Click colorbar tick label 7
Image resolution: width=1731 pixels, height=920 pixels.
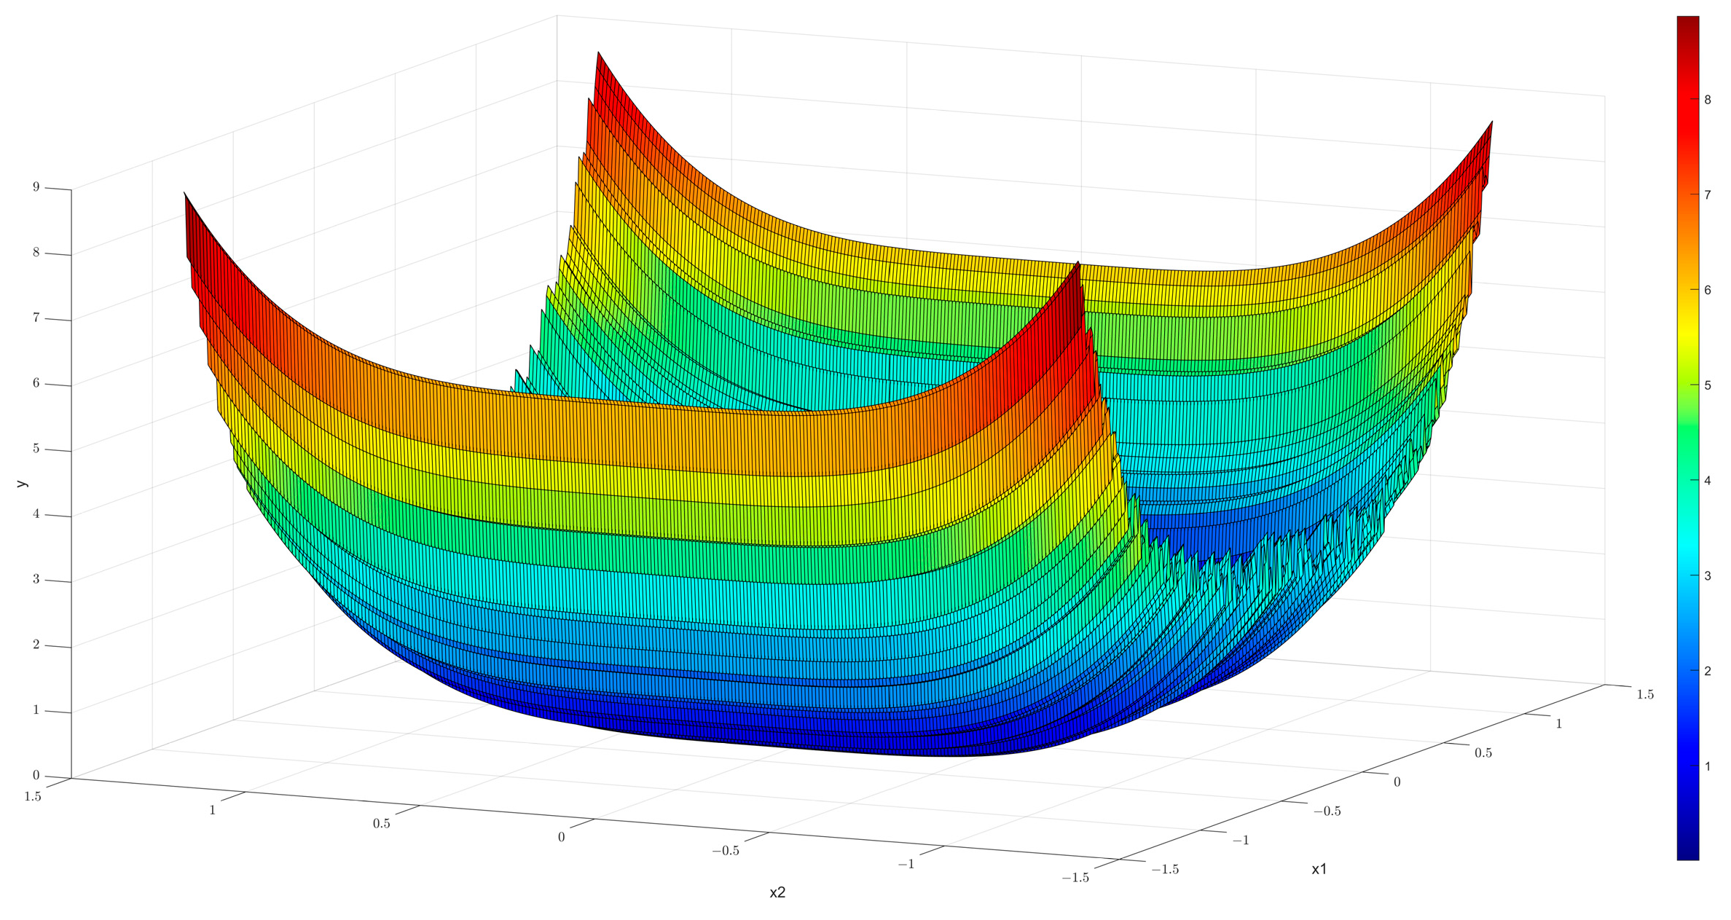coord(1708,194)
